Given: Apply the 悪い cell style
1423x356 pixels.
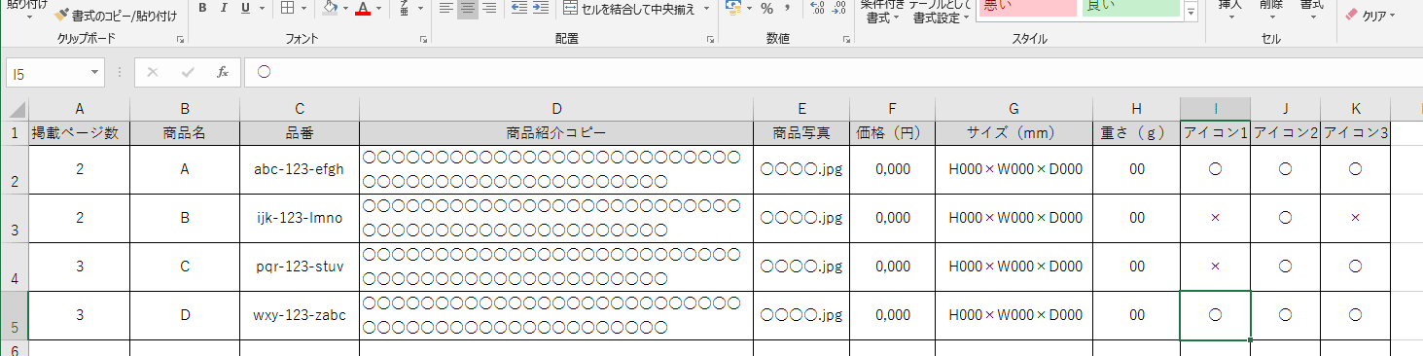Looking at the screenshot, I should (x=1027, y=8).
